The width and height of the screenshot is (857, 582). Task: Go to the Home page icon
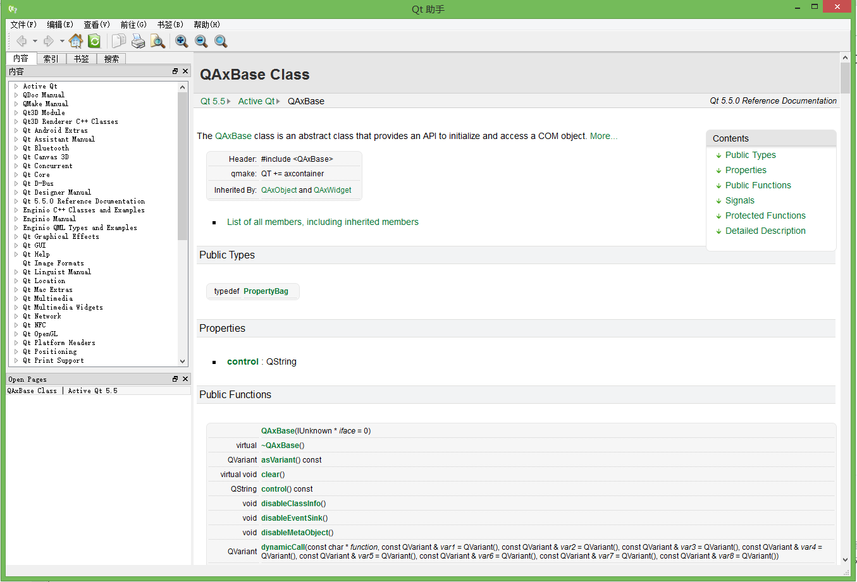[76, 41]
